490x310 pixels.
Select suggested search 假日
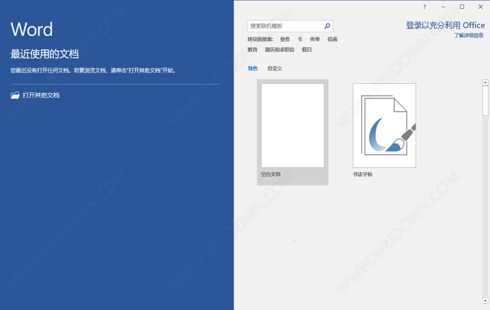[x=306, y=50]
